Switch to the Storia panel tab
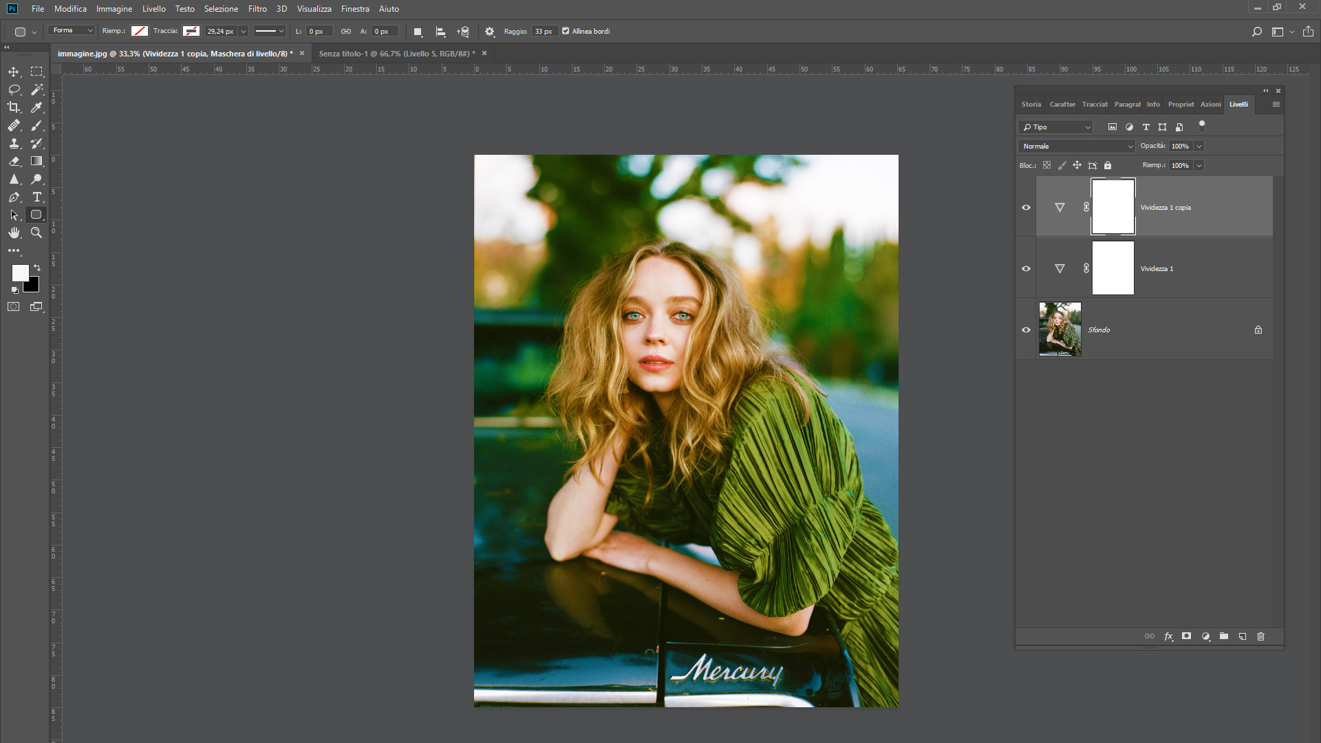 [1031, 105]
